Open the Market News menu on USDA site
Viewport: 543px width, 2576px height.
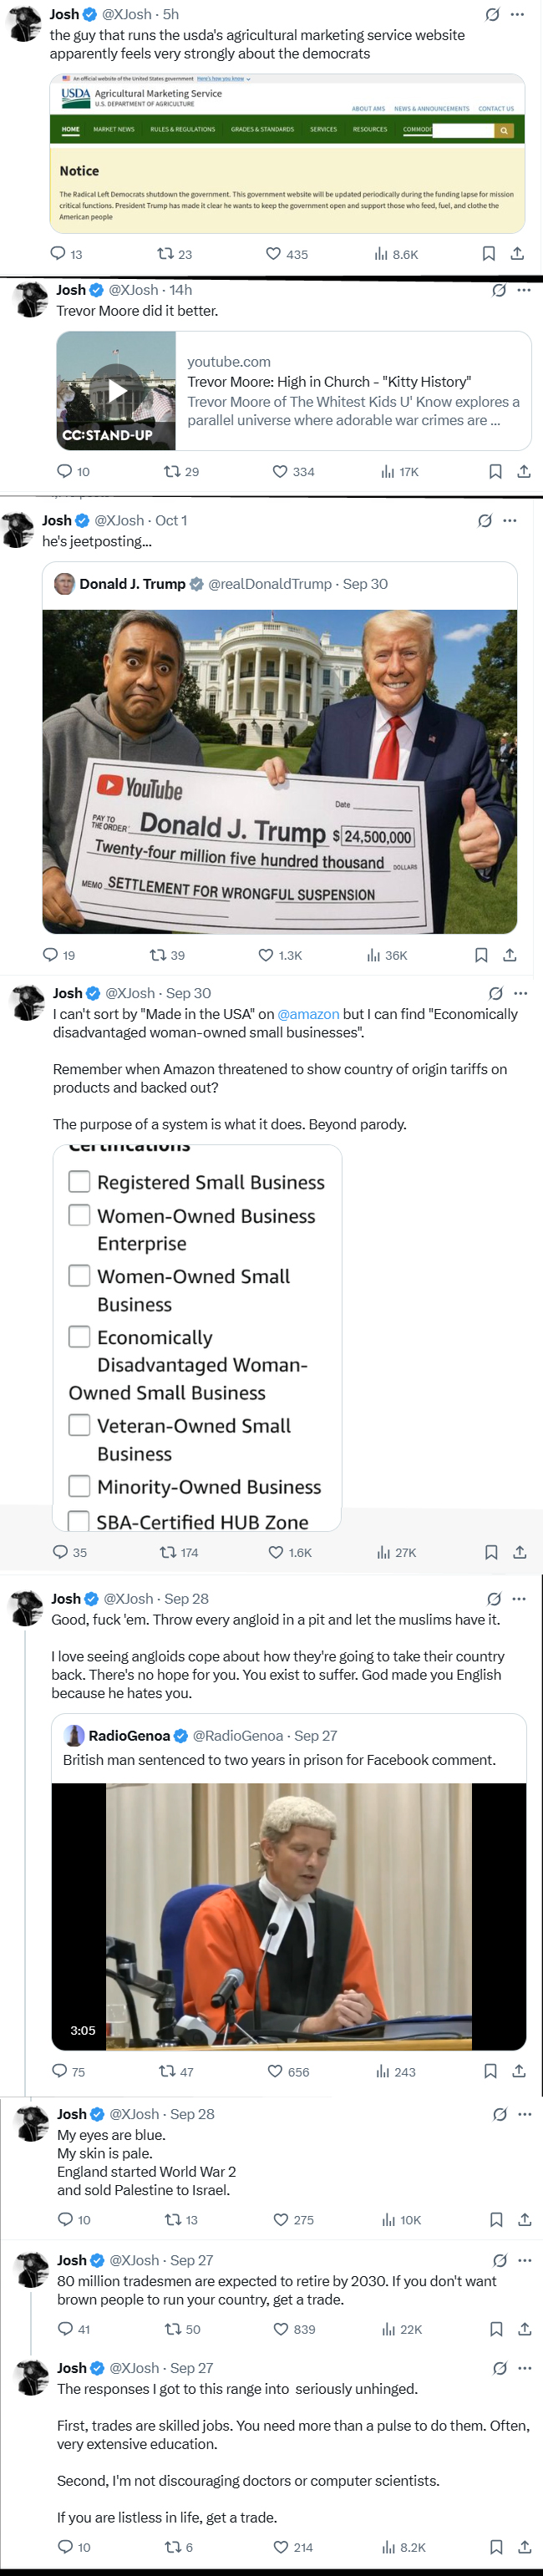pos(113,129)
